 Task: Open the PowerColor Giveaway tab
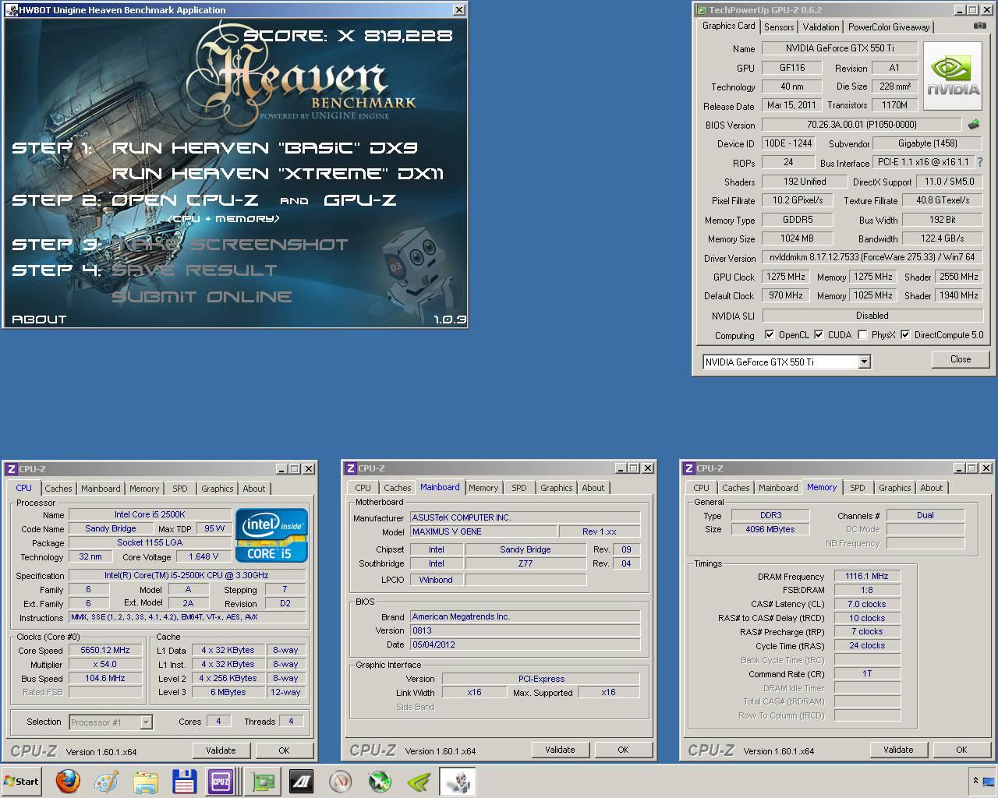click(x=889, y=26)
